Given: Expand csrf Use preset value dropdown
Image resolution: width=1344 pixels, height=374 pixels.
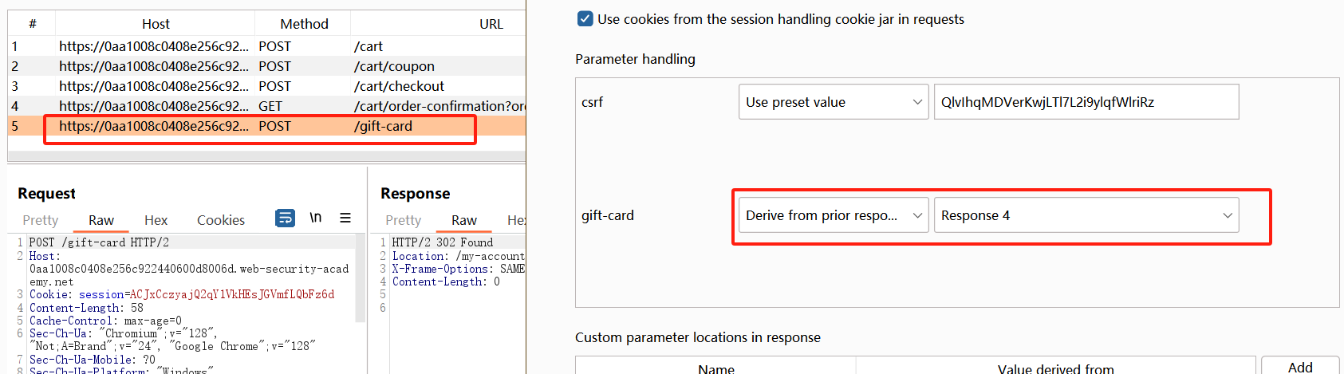Looking at the screenshot, I should (x=834, y=102).
